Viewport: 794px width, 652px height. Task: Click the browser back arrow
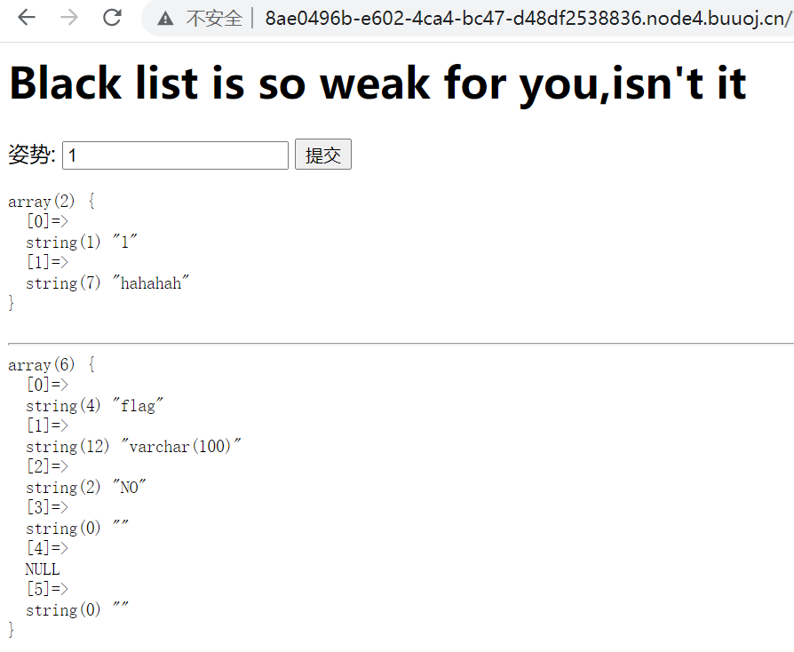(27, 18)
